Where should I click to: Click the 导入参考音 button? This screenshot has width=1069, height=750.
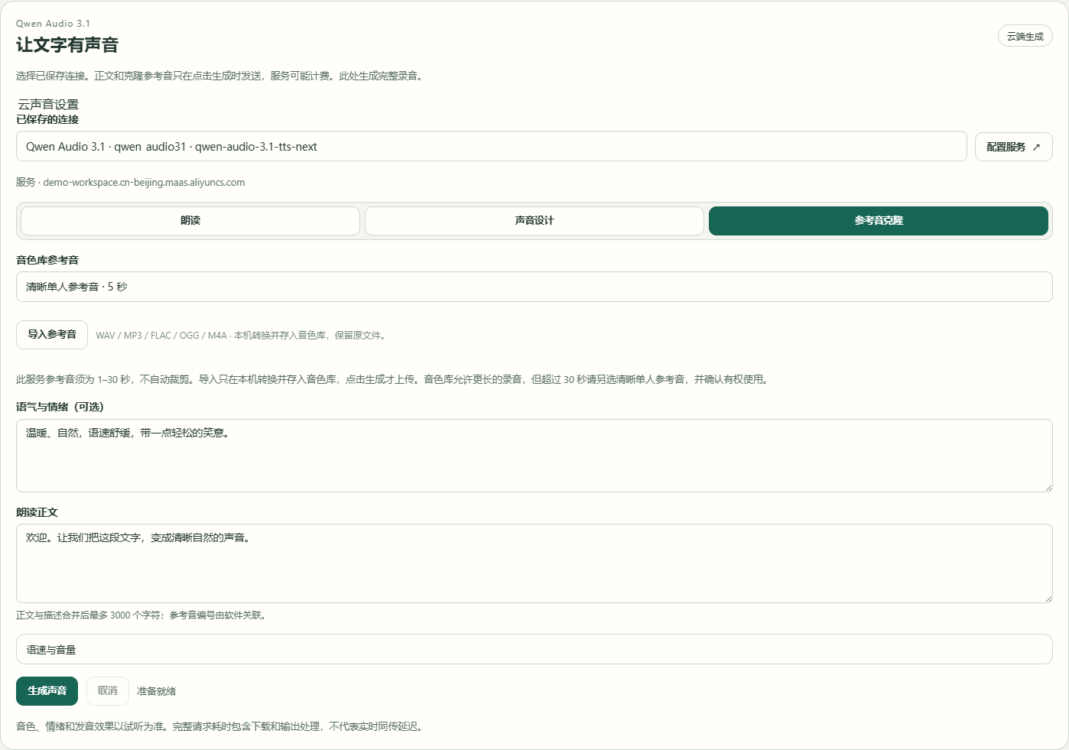(x=52, y=335)
